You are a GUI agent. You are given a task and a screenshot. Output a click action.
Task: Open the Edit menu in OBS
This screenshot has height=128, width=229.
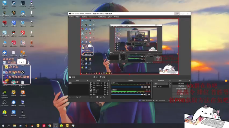click(78, 17)
